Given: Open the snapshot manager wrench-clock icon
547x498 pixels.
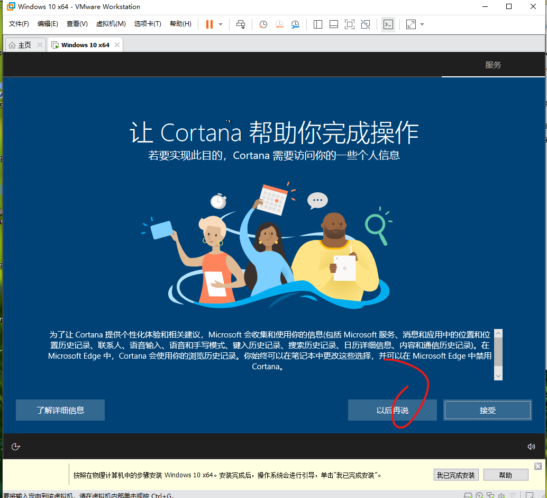Looking at the screenshot, I should click(295, 24).
